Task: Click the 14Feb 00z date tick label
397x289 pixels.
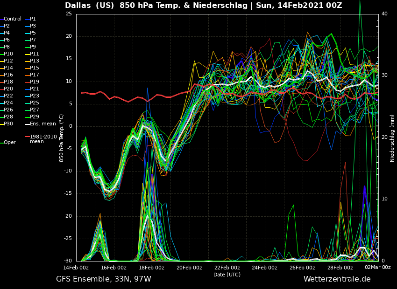Action: click(76, 268)
